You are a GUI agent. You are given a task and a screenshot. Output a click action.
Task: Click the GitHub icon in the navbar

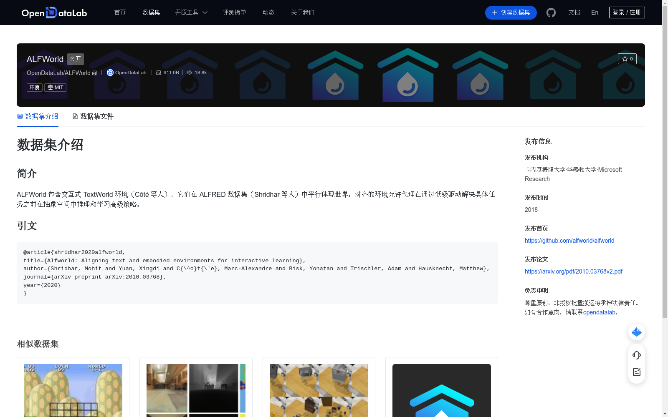(551, 13)
